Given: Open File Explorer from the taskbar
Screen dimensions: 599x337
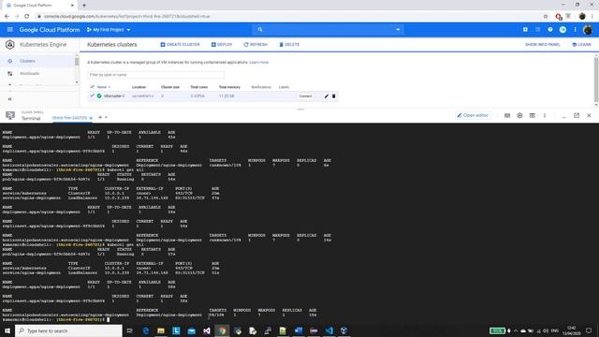Looking at the screenshot, I should 161,330.
